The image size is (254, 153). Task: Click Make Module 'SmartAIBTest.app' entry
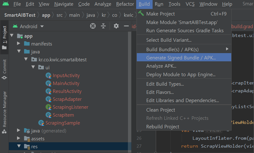point(184,22)
